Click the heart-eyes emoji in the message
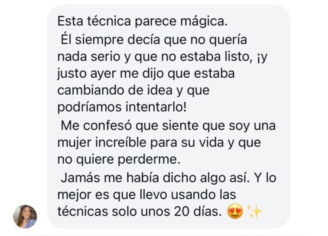This screenshot has height=236, width=328. tap(235, 211)
